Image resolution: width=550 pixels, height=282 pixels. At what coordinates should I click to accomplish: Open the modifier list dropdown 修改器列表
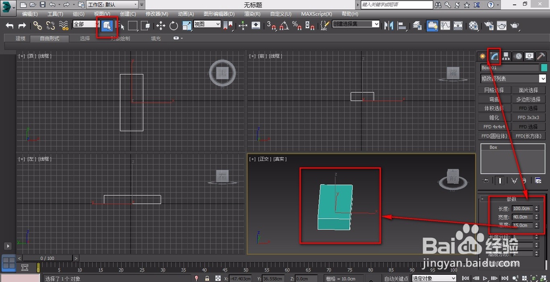(513, 79)
